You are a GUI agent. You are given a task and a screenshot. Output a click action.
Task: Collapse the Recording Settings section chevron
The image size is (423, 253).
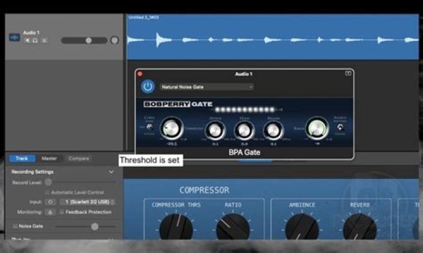111,172
